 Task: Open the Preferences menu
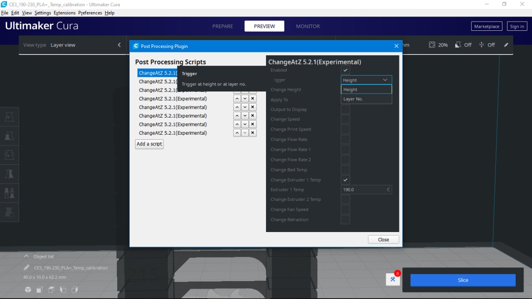pos(90,13)
